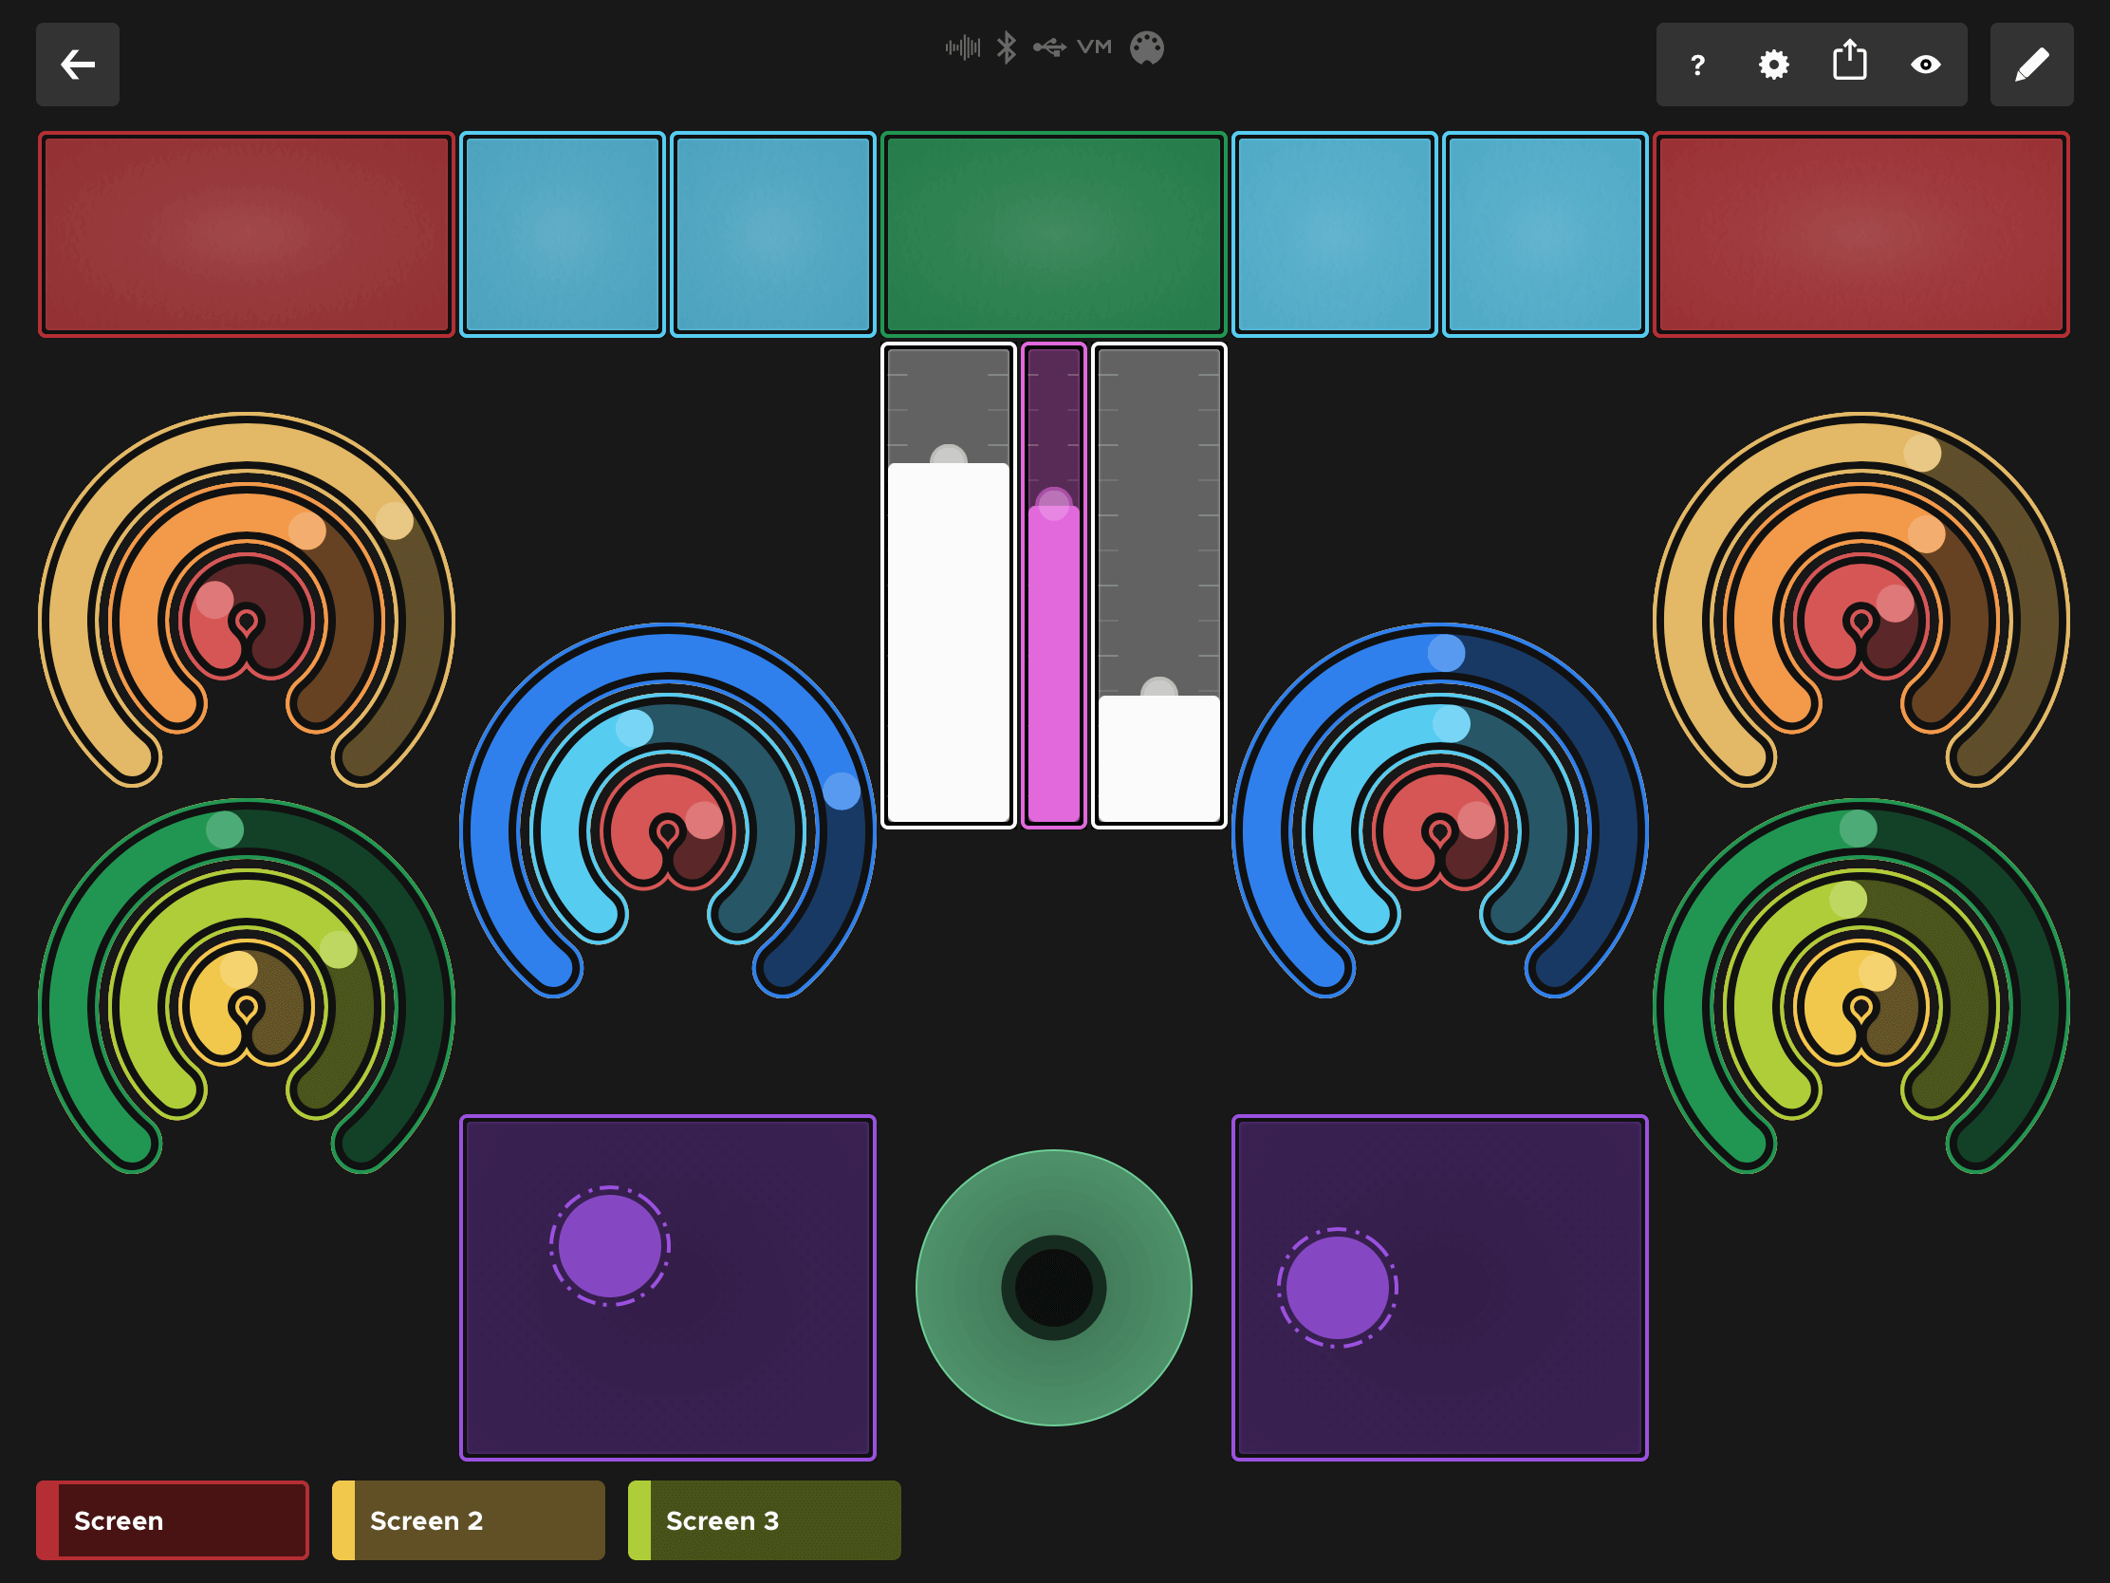Toggle the eye visibility icon

coord(1926,65)
